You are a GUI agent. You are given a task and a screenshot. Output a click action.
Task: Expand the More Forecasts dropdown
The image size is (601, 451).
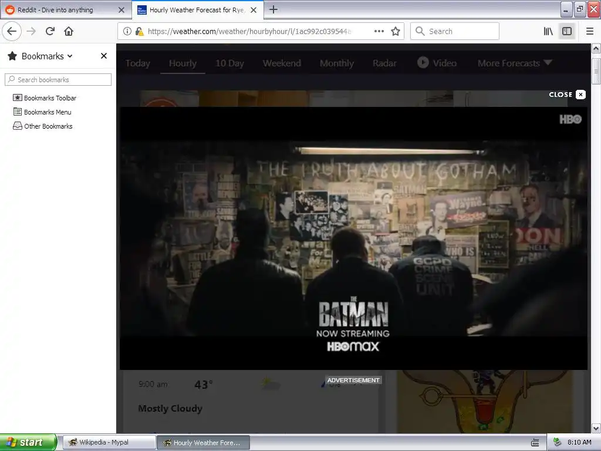[514, 63]
